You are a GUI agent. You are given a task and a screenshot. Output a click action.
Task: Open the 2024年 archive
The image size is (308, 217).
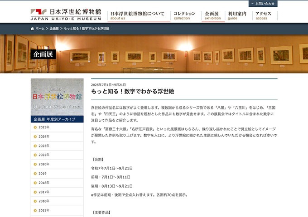[57, 137]
